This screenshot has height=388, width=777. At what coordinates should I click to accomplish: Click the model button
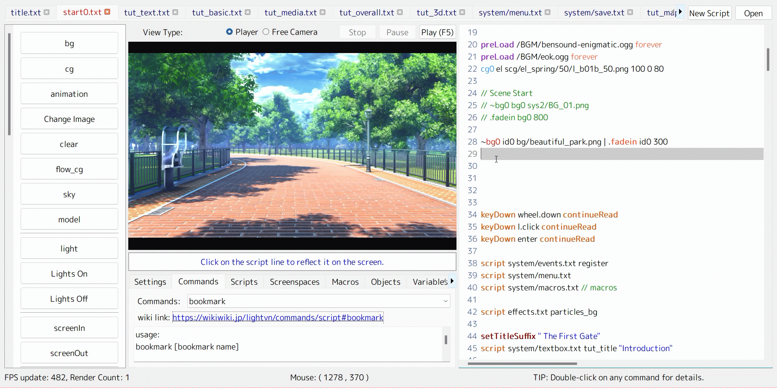click(x=69, y=219)
